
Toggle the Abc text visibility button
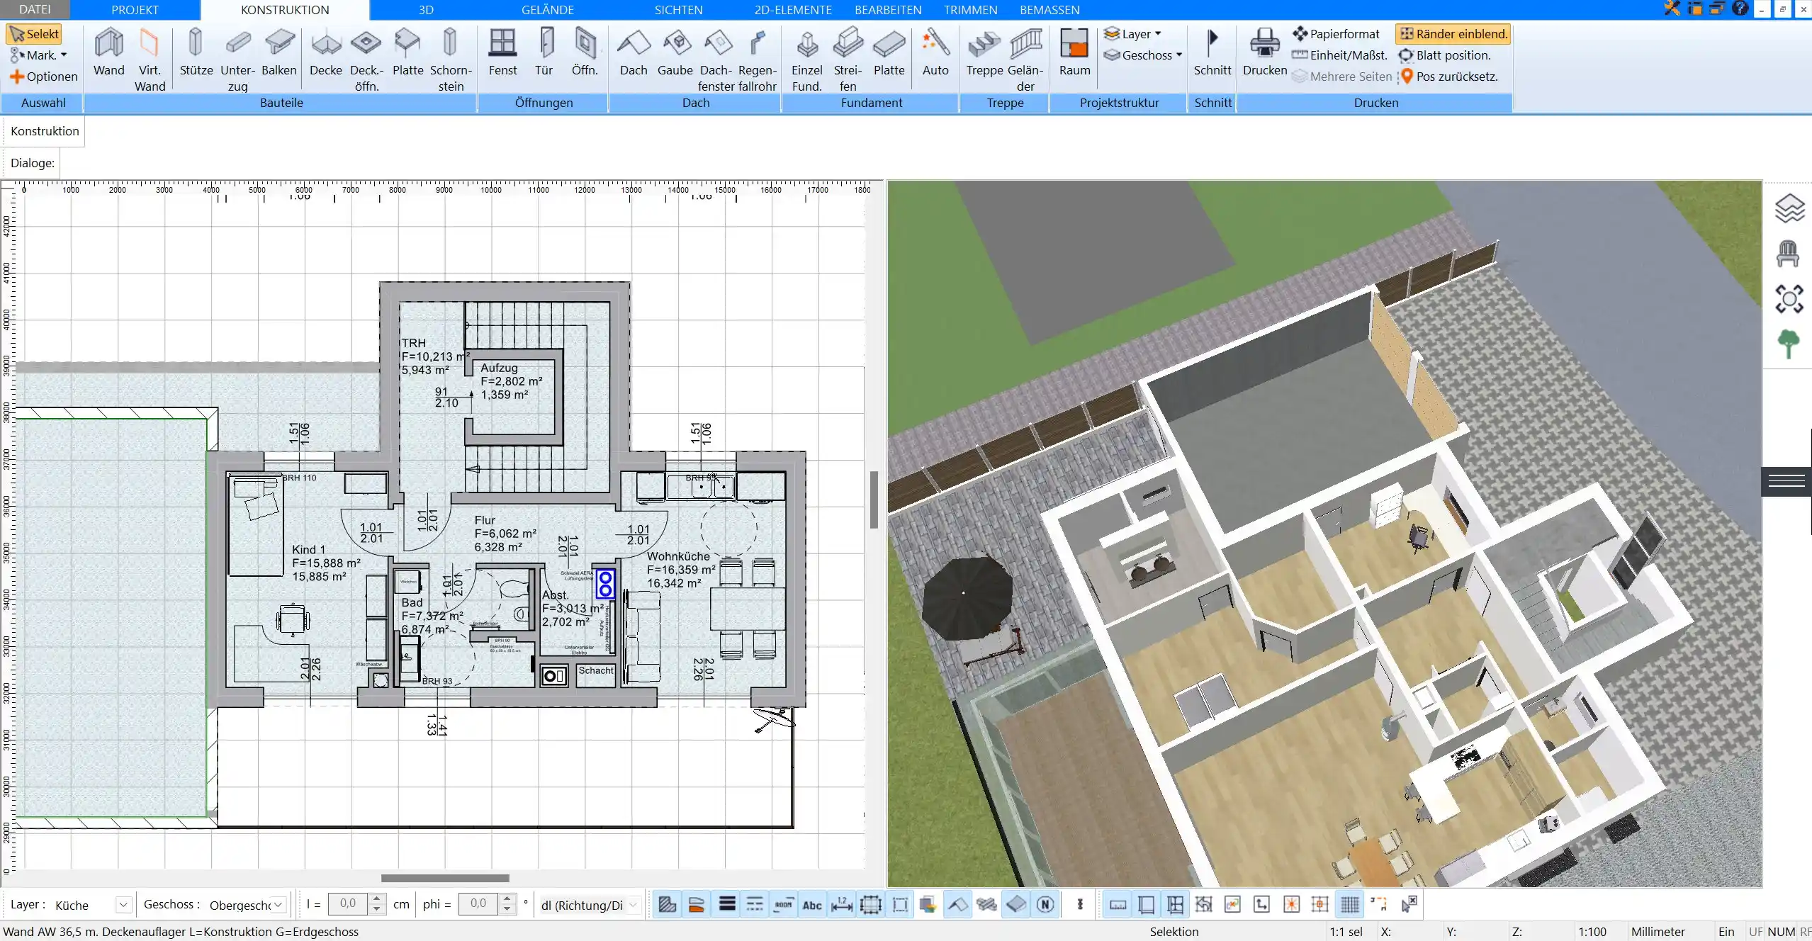[812, 904]
